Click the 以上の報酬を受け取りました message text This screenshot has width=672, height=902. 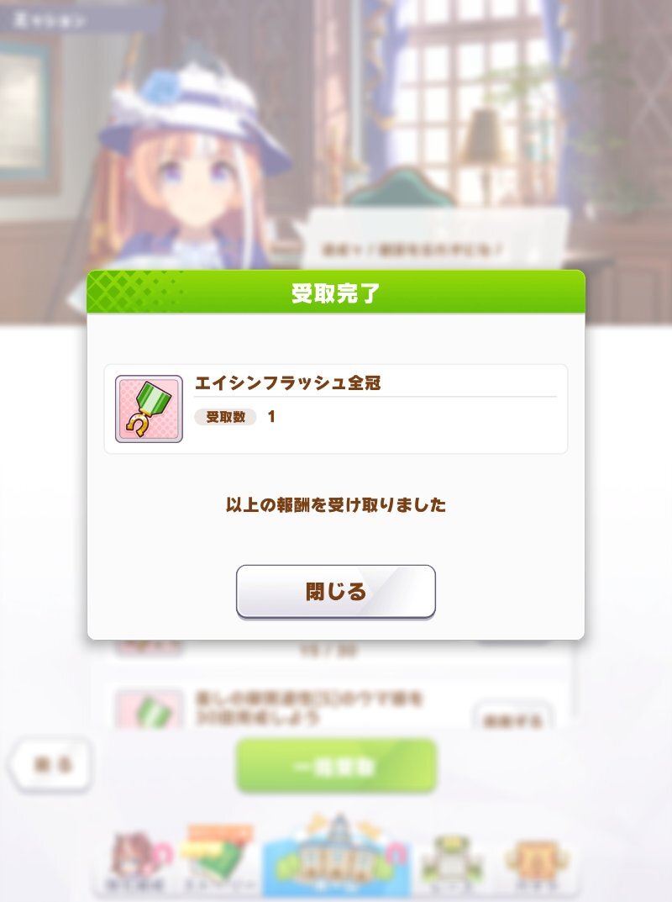(336, 505)
